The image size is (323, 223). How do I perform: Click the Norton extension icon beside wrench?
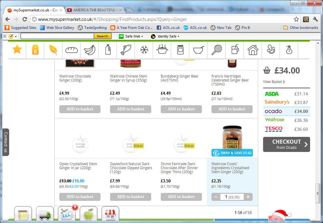point(306,19)
